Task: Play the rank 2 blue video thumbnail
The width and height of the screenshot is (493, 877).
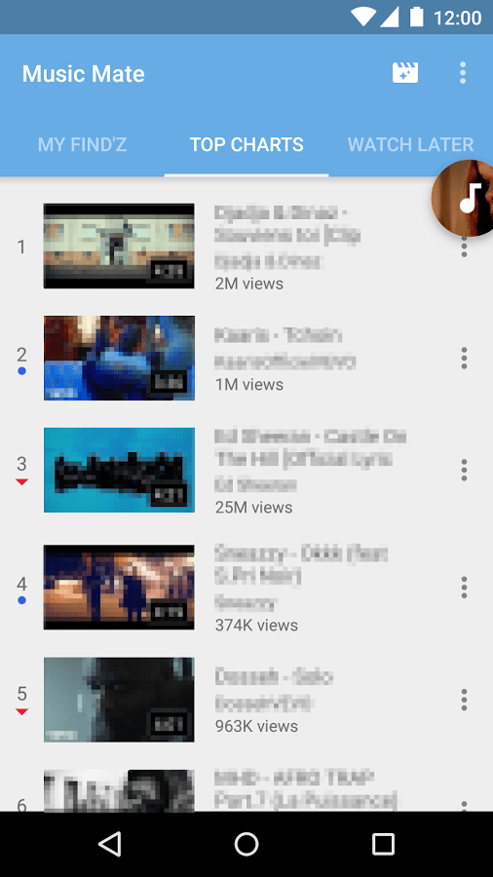Action: 119,358
